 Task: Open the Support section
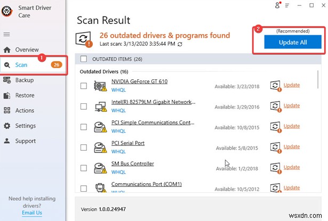26,141
